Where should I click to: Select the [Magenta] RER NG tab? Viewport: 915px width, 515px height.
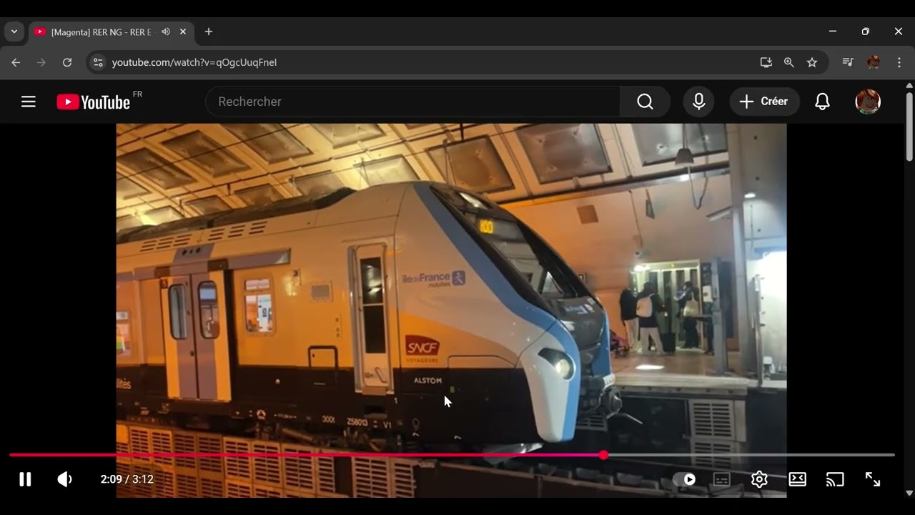111,32
